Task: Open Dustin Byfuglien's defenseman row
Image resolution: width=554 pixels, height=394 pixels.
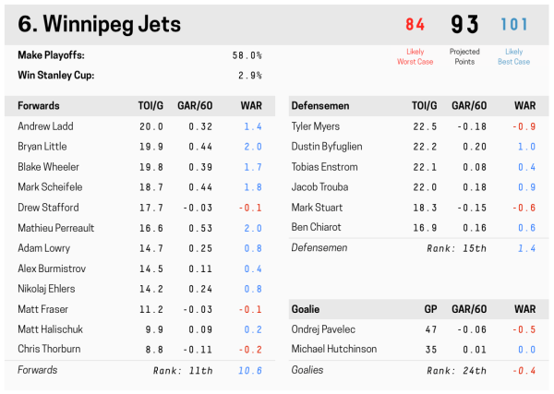Action: [327, 147]
